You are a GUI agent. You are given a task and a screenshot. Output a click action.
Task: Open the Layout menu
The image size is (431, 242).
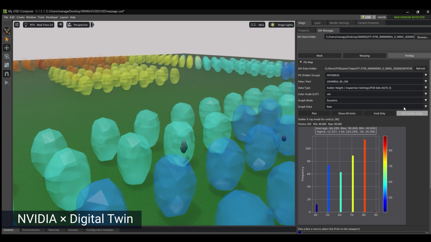pos(64,17)
